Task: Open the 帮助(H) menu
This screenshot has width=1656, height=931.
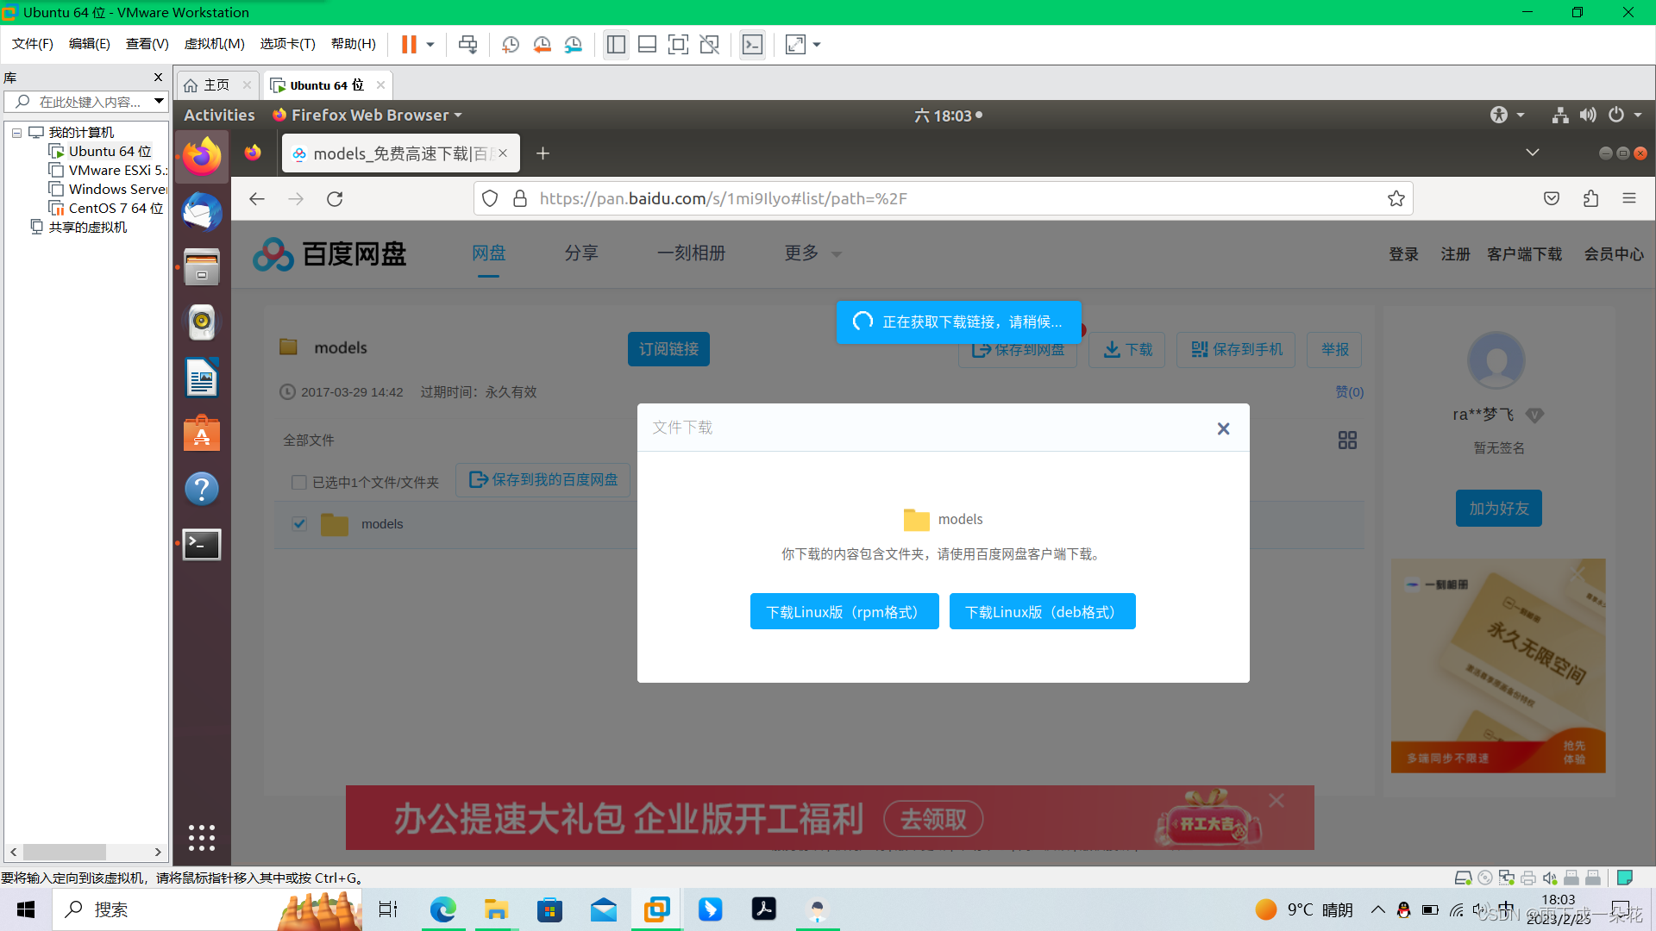Action: tap(354, 44)
